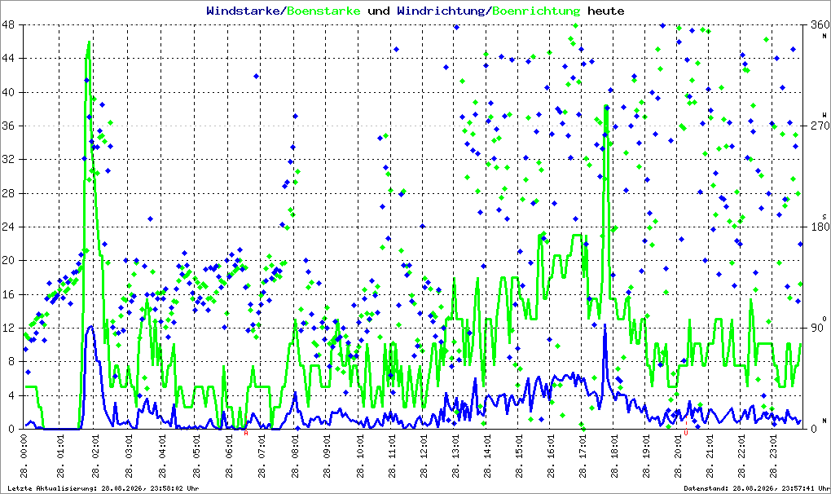831x494 pixels.
Task: Click left-axis wind speed label 48
Action: [x=8, y=24]
